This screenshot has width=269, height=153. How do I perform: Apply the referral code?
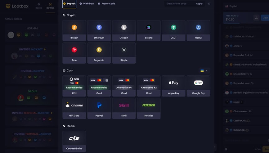199,4
